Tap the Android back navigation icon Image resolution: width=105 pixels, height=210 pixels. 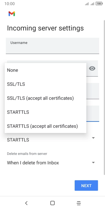coord(26,203)
